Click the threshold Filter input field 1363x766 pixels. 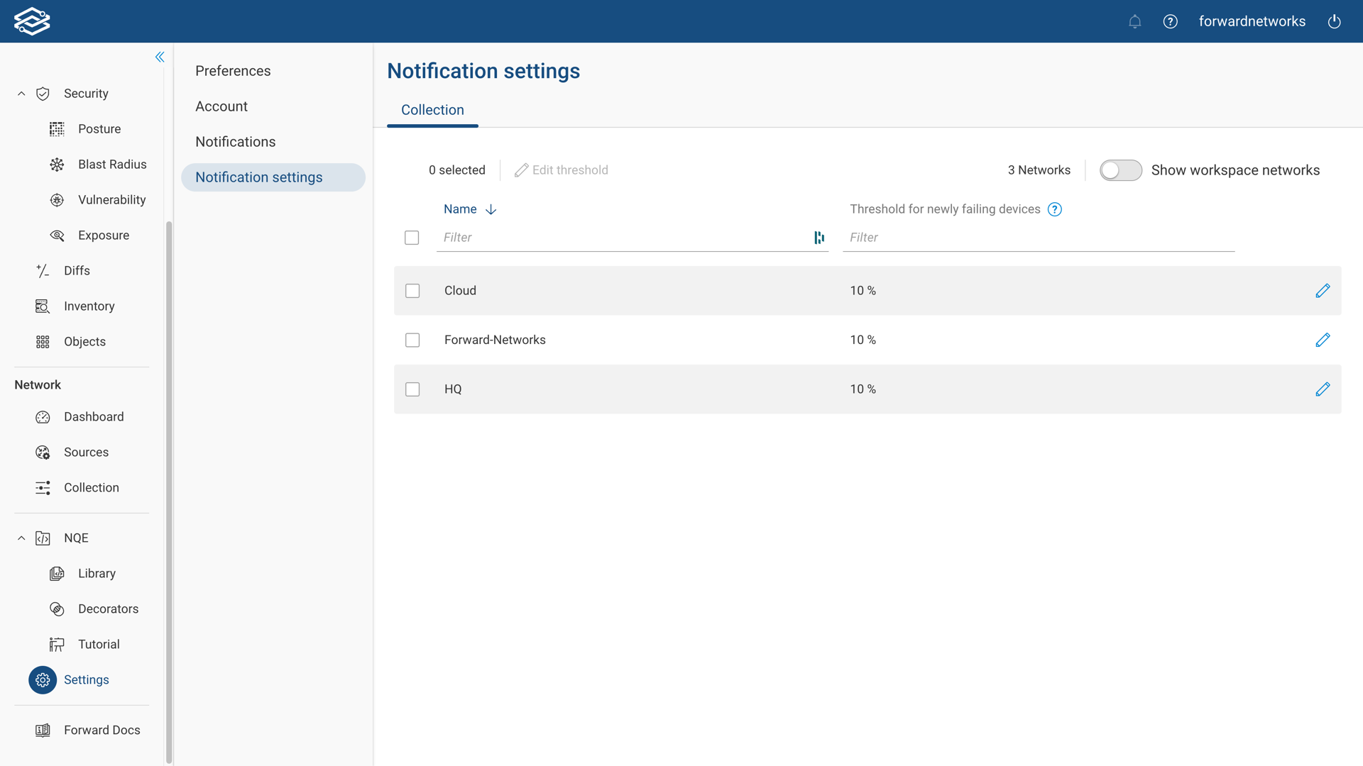(x=1038, y=238)
